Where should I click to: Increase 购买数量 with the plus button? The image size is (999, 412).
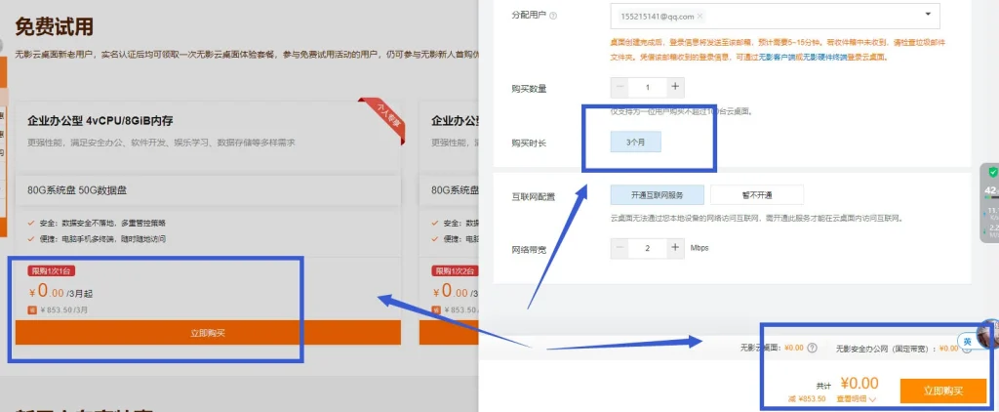(675, 87)
